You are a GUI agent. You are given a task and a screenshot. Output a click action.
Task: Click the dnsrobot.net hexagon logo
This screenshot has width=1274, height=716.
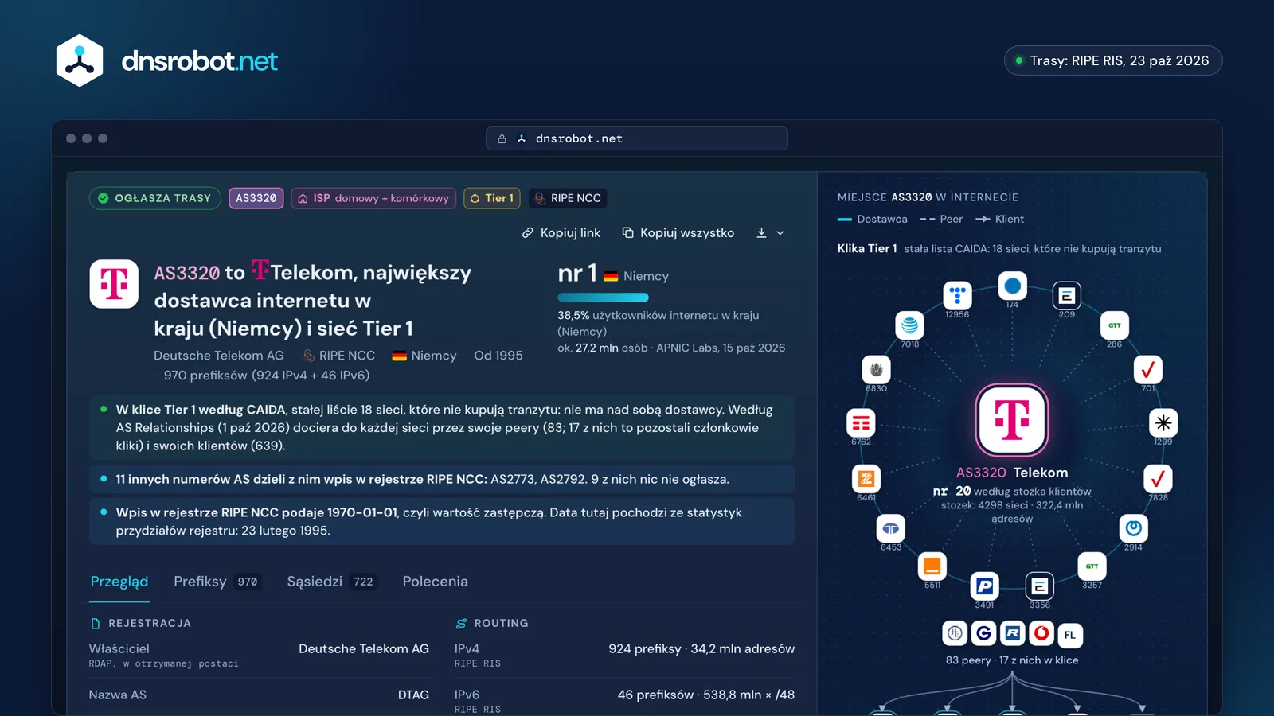(x=80, y=60)
